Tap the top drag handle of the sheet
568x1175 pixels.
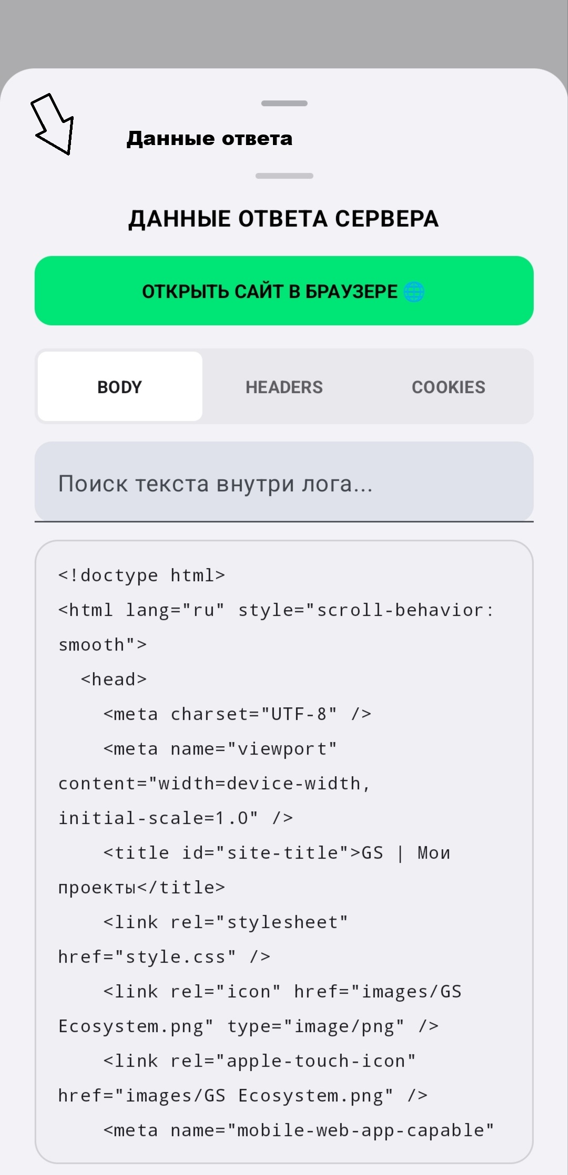tap(284, 104)
